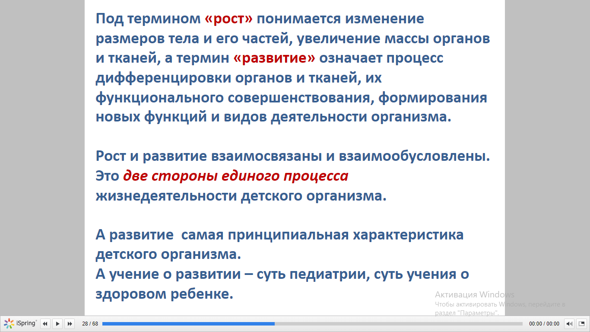Seek on the slide progress bar

click(312, 324)
